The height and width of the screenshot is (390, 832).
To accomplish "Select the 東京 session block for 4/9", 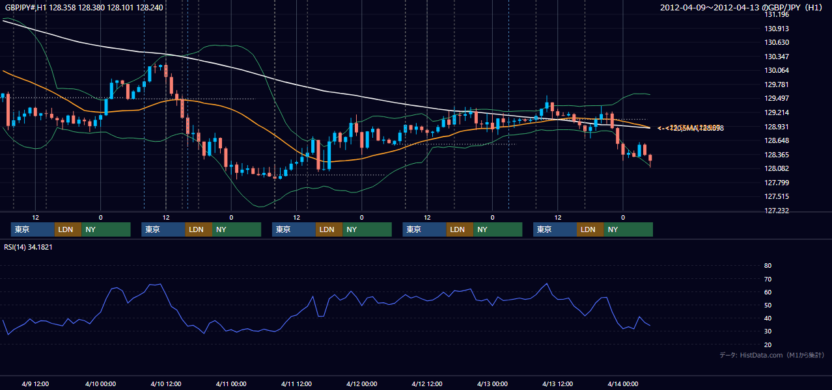I will pyautogui.click(x=33, y=229).
